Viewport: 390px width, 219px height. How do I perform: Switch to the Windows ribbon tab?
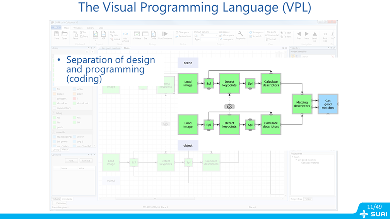click(x=78, y=28)
